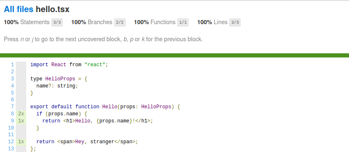The width and height of the screenshot is (349, 152).
Task: Select line number 1 link
Action: tap(12, 65)
